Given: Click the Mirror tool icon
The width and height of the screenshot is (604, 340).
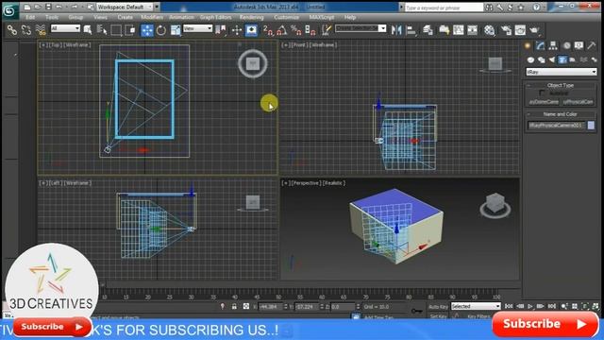Looking at the screenshot, I should [396, 29].
